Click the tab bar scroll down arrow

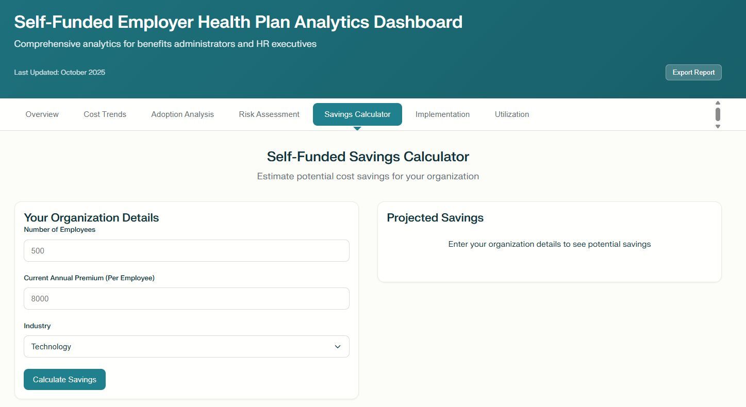tap(718, 126)
